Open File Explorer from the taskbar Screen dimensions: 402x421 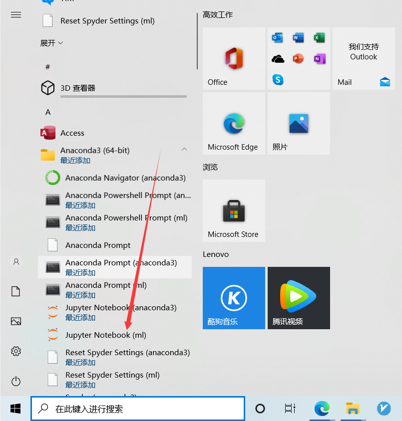click(353, 409)
